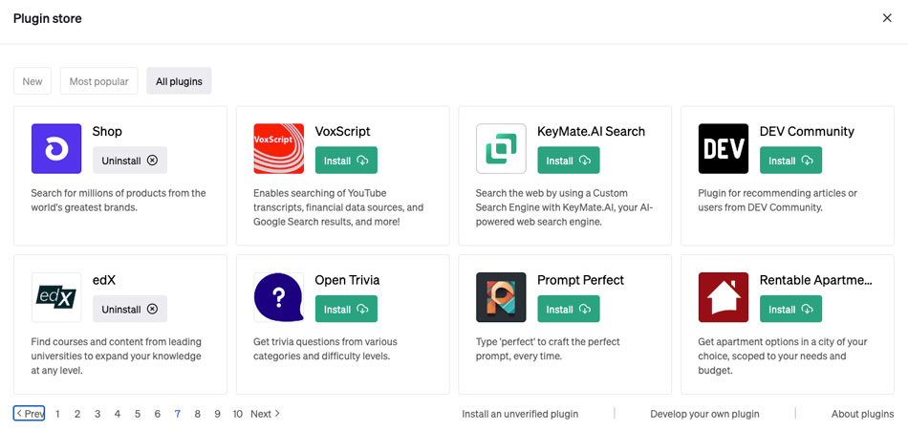Click the Shop plugin logo
This screenshot has height=431, width=908.
coord(56,149)
